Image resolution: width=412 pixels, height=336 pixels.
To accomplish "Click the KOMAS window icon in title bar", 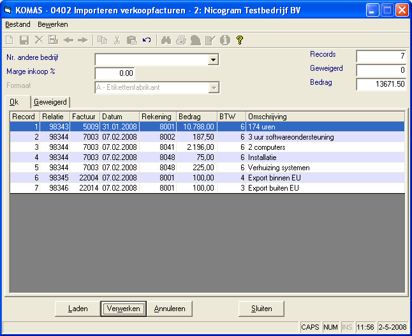I will pos(8,10).
